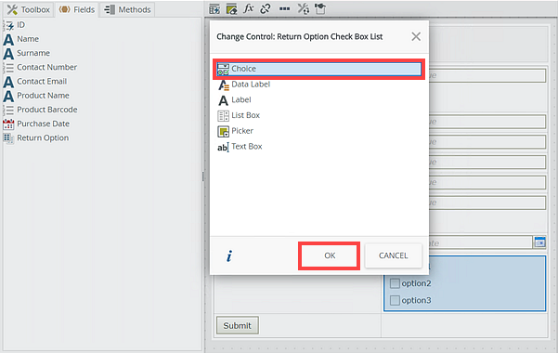Click the Contact Number field icon
558x353 pixels.
coord(8,68)
